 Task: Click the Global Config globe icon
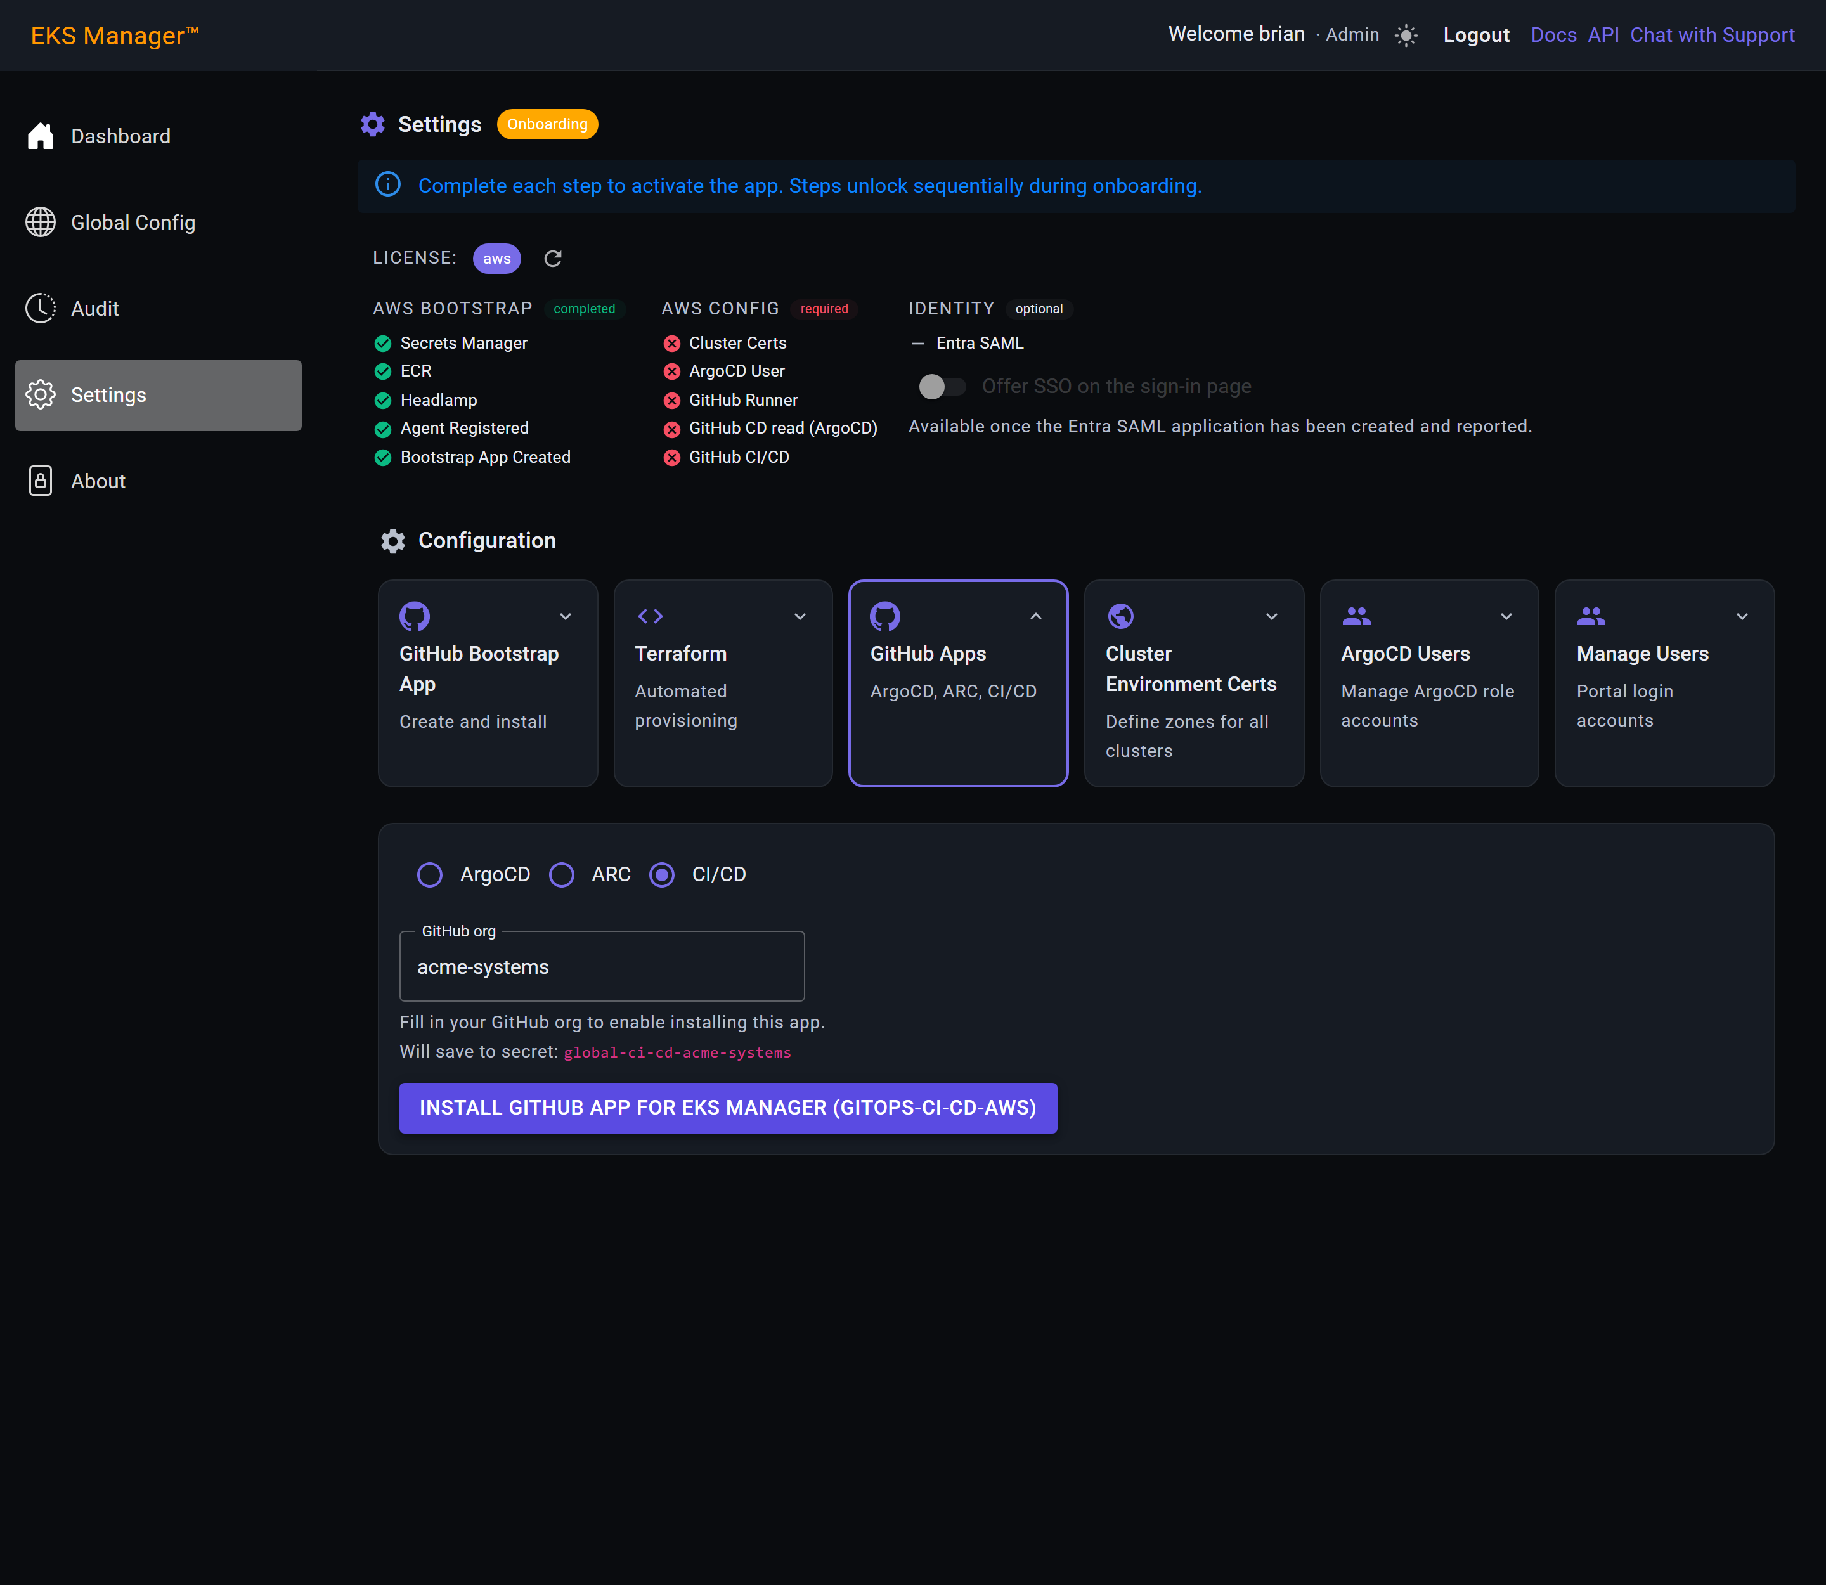click(x=41, y=222)
